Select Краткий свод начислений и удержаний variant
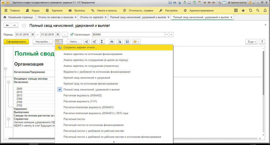The height and width of the screenshot is (145, 270). tap(114, 78)
